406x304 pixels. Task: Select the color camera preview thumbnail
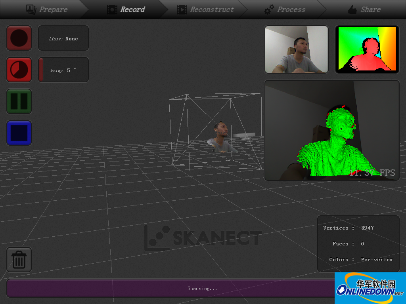click(x=297, y=49)
